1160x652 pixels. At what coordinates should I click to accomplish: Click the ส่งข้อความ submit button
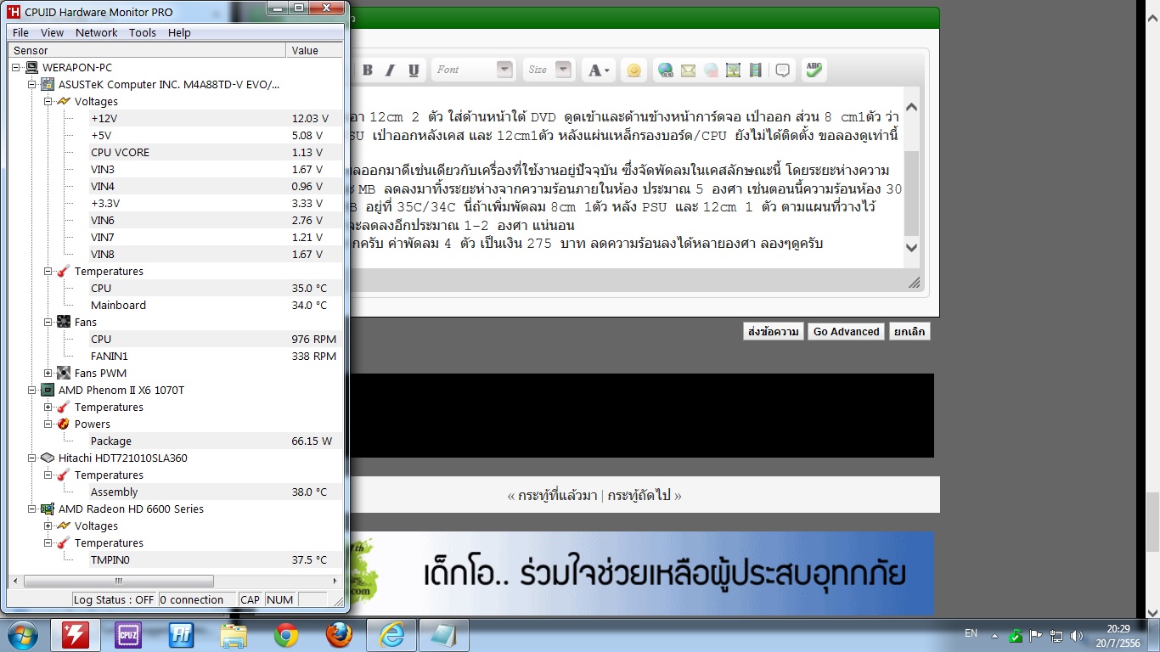click(x=773, y=331)
